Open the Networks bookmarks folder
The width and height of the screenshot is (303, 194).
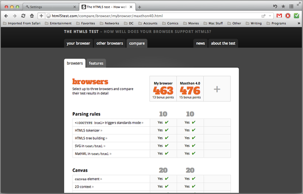coord(110,23)
